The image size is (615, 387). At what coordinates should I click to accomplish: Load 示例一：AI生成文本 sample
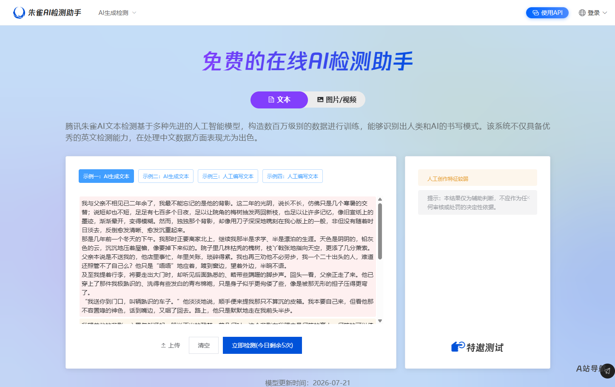(x=106, y=176)
